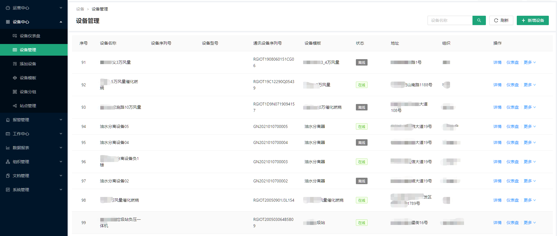Select 设备管理 in the sidebar

pyautogui.click(x=28, y=50)
